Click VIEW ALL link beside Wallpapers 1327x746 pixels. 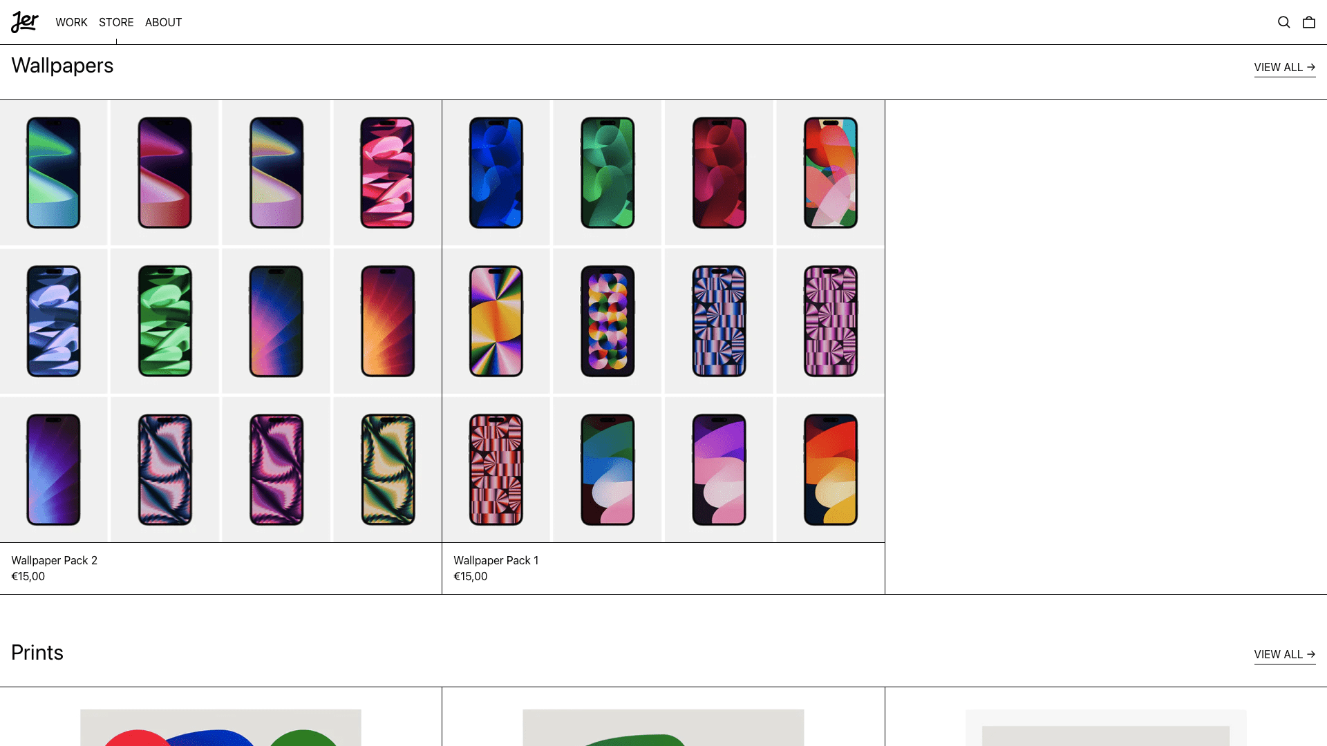click(x=1284, y=68)
